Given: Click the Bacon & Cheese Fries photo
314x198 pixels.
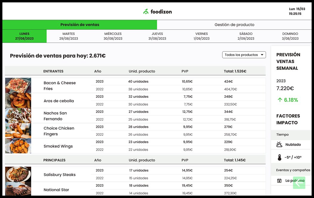Looking at the screenshot, I should click(18, 85).
